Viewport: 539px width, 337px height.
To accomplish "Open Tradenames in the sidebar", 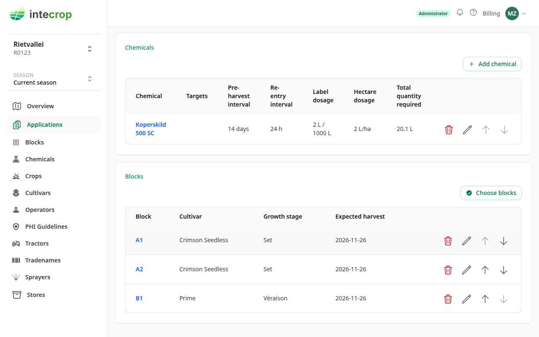I will tap(53, 260).
